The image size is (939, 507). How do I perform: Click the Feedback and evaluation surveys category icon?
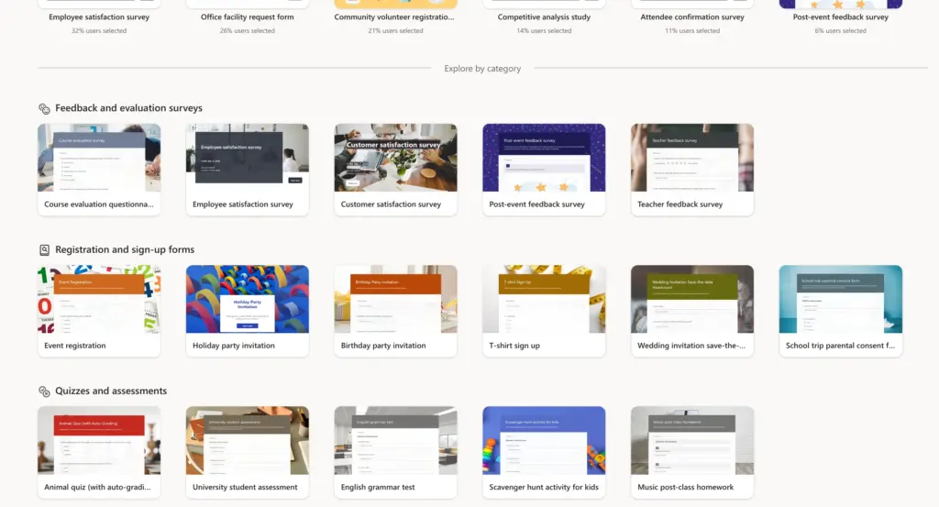point(44,108)
